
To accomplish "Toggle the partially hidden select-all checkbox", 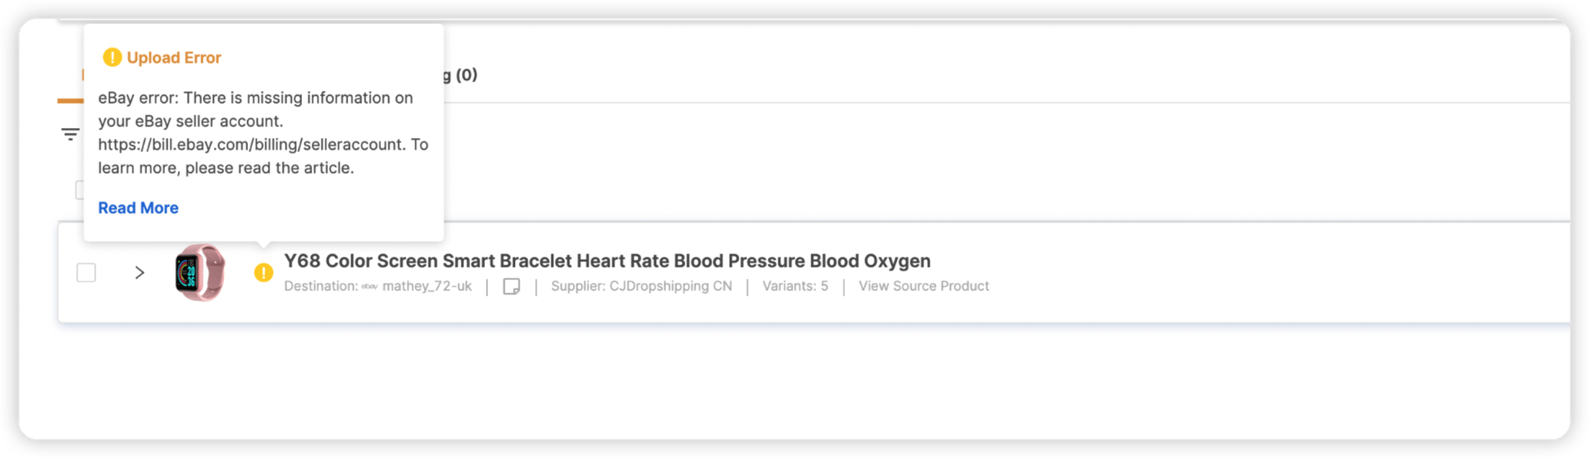I will tap(79, 190).
